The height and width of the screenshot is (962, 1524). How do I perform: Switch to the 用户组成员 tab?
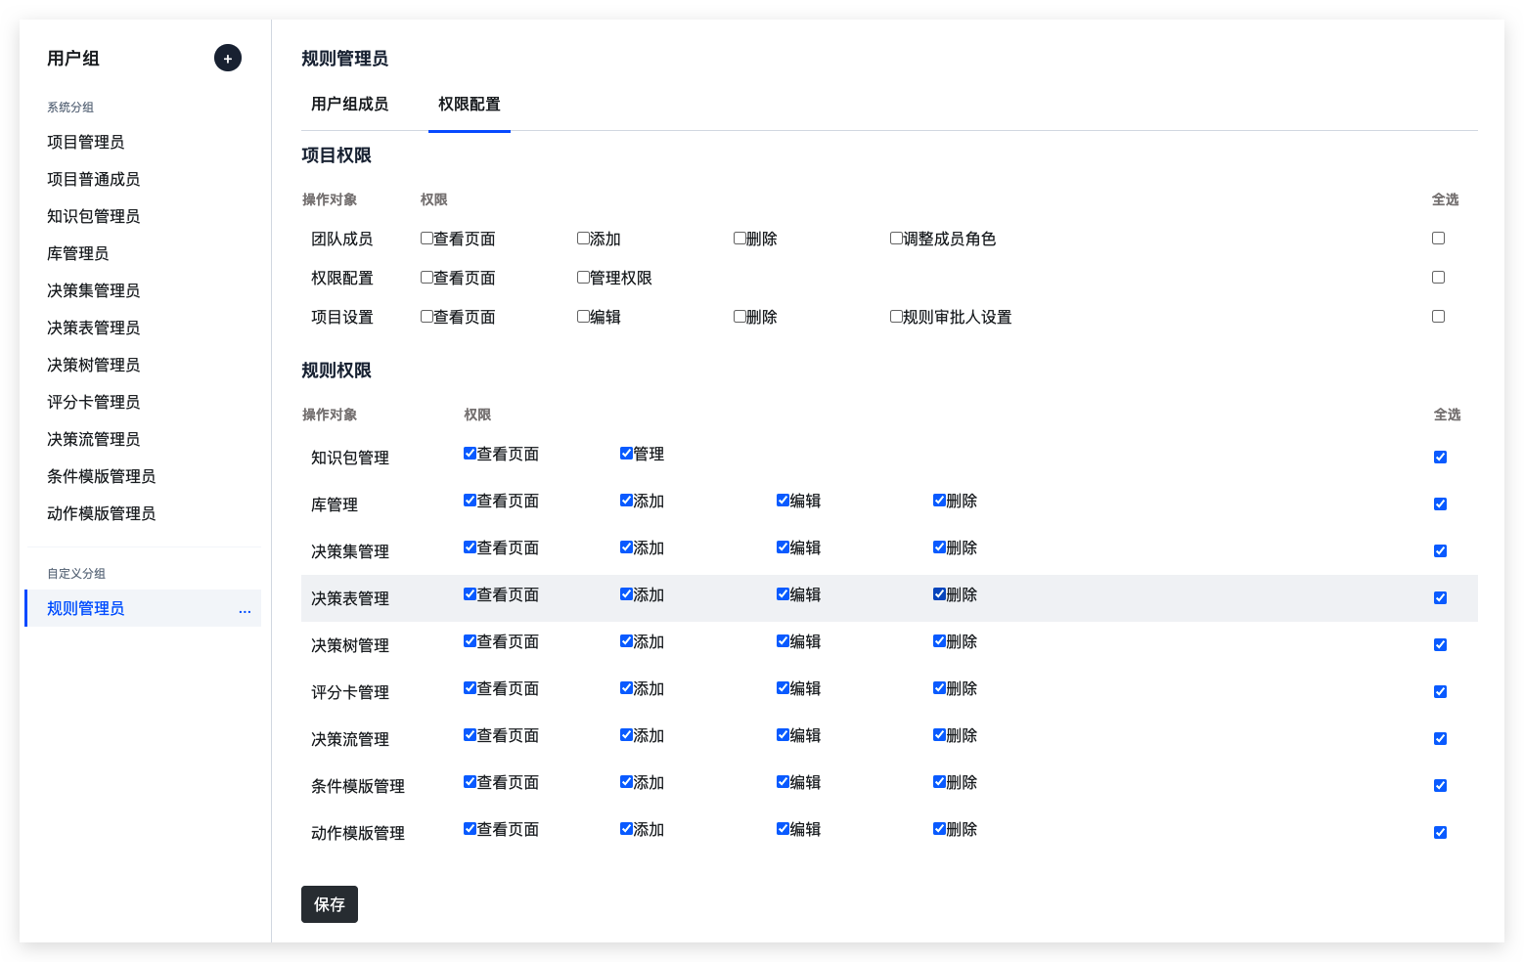[349, 104]
